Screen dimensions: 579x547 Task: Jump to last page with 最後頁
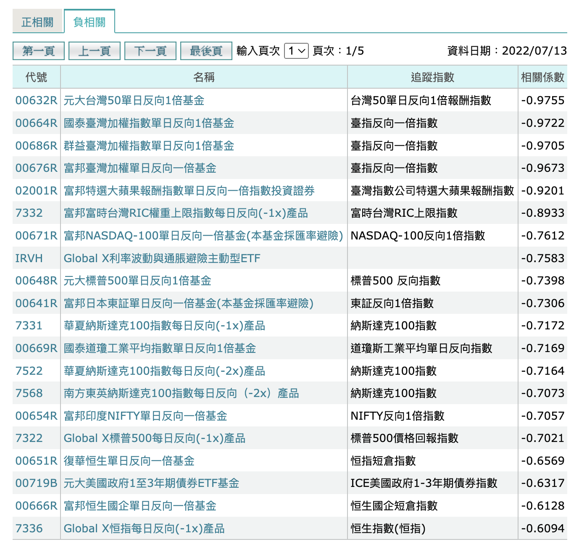[206, 51]
